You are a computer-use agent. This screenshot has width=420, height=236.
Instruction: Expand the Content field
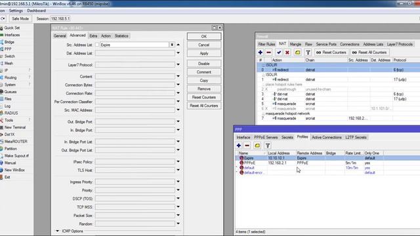178,77
